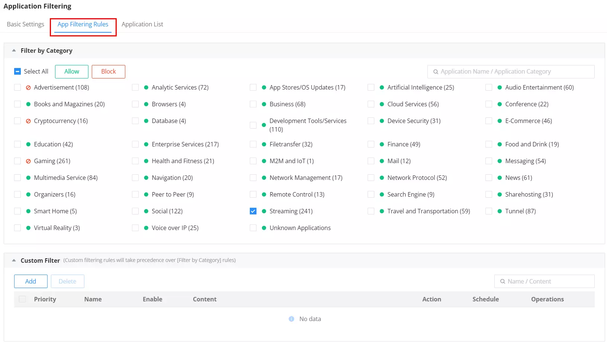Check the Unknown Applications checkbox
Viewport: 607px width, 343px height.
point(253,228)
